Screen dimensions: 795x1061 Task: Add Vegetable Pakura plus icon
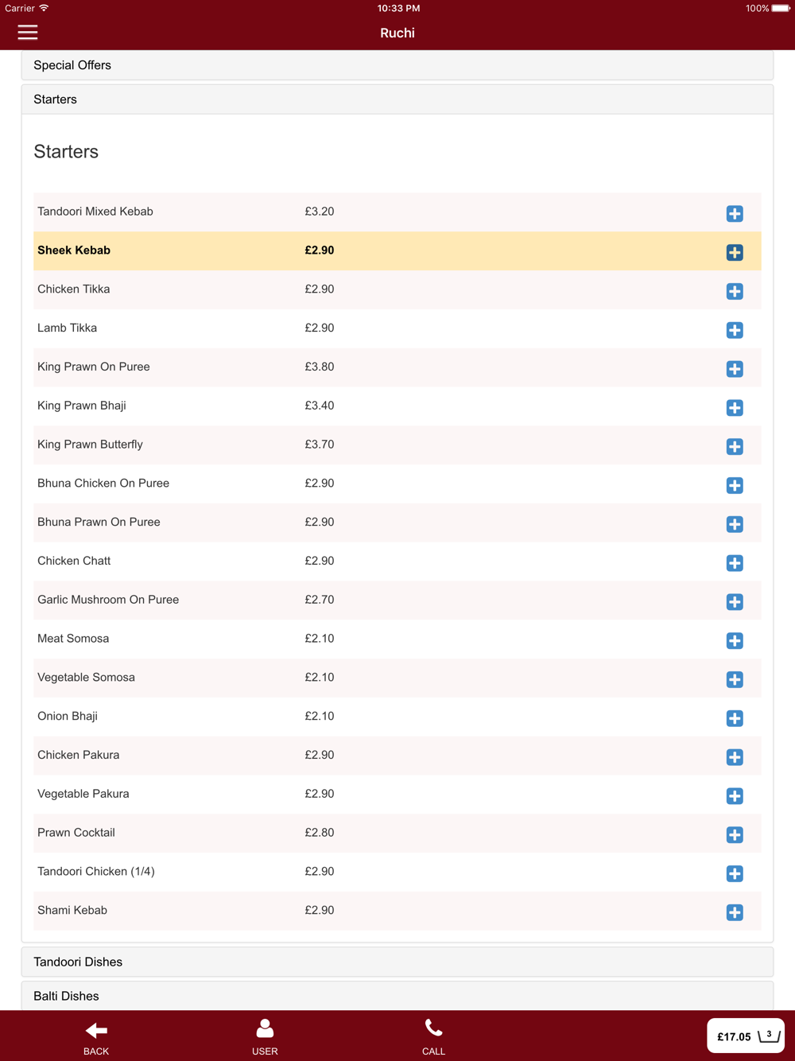point(735,796)
